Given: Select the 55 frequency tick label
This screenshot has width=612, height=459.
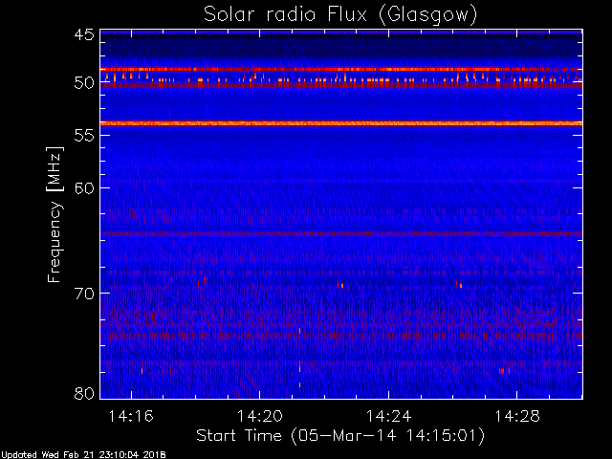Looking at the screenshot, I should point(84,136).
